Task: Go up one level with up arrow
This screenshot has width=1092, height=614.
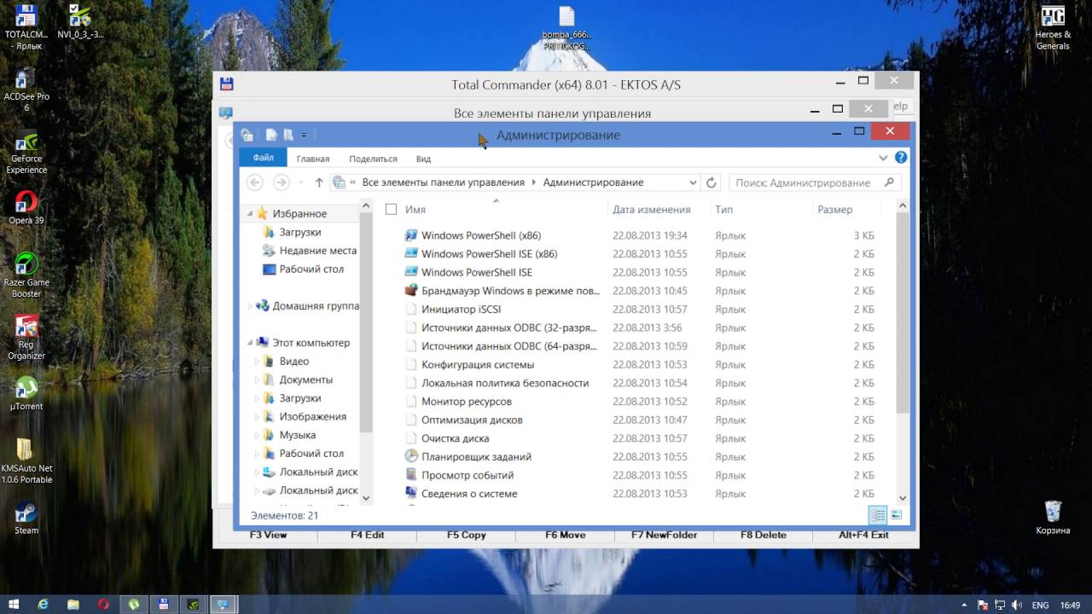Action: pyautogui.click(x=319, y=182)
